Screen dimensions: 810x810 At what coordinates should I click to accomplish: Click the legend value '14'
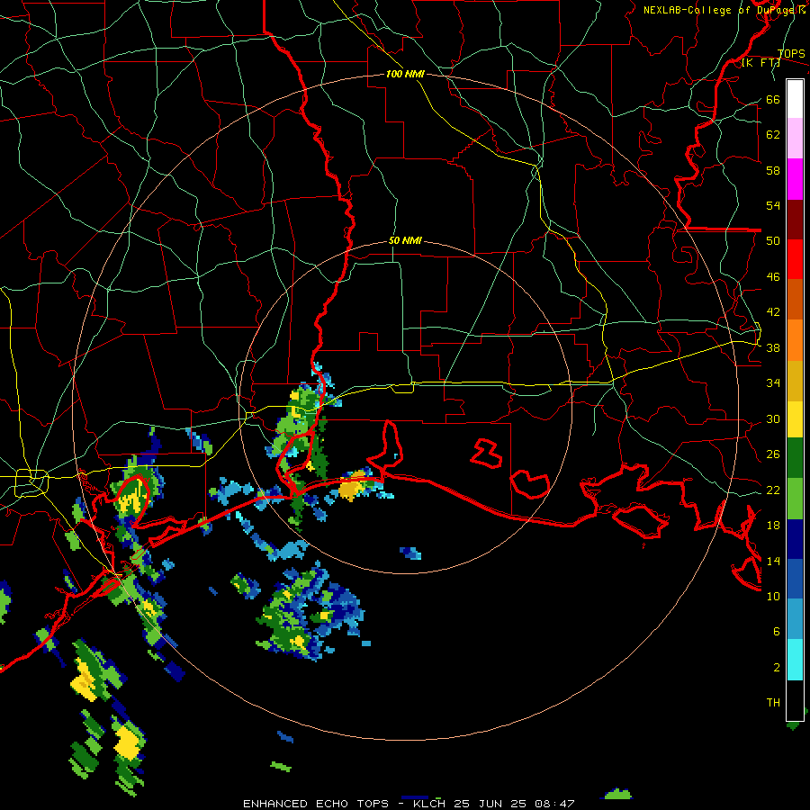click(x=773, y=561)
